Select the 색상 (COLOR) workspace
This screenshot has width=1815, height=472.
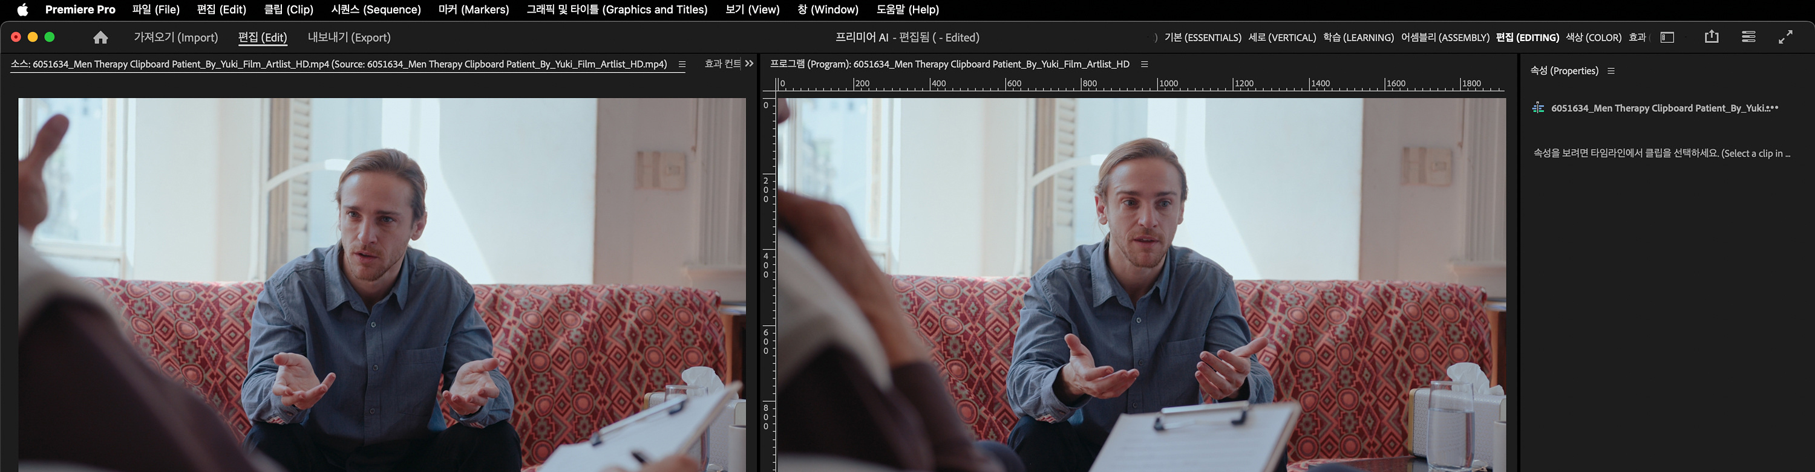[1593, 37]
